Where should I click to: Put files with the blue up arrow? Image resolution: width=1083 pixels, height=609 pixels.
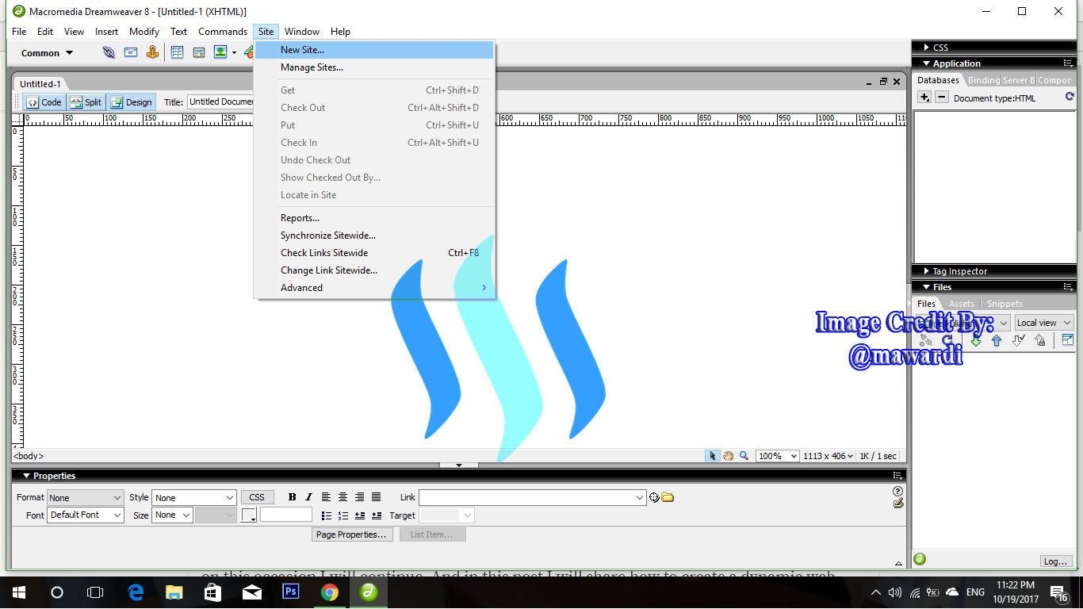click(997, 340)
